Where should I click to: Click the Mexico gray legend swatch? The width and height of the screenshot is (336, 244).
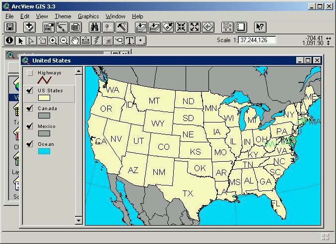[44, 133]
